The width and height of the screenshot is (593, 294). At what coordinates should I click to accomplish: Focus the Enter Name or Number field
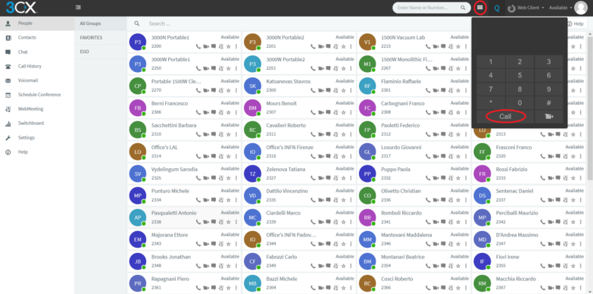[x=429, y=8]
